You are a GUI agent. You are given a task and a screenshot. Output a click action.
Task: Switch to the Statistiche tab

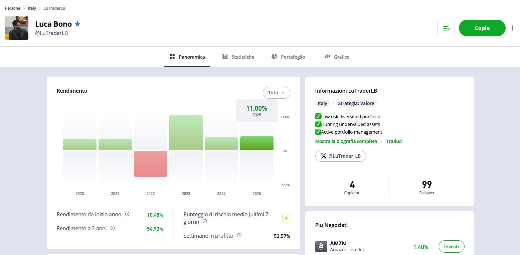coord(238,57)
